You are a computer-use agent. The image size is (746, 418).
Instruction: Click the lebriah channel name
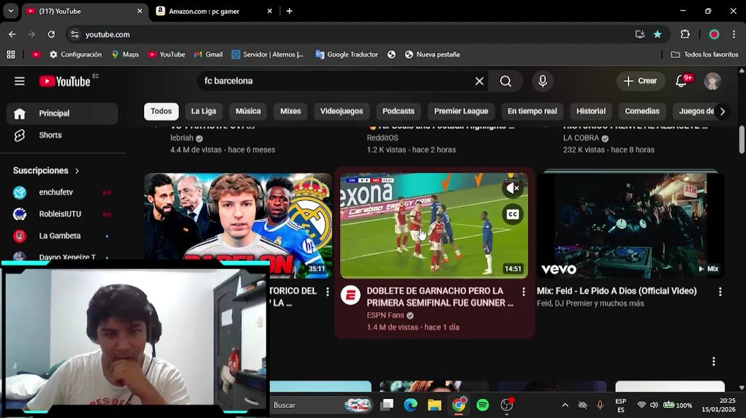pyautogui.click(x=181, y=138)
